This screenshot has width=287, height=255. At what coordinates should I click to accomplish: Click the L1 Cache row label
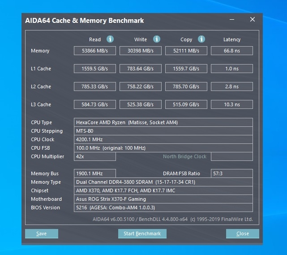(41, 69)
